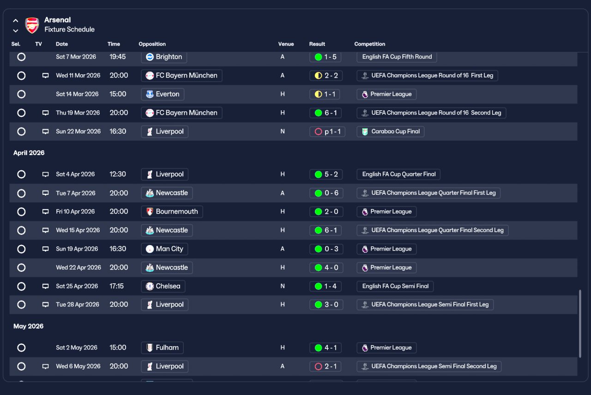This screenshot has height=395, width=591.
Task: Click the Man City club badge icon
Action: [150, 249]
